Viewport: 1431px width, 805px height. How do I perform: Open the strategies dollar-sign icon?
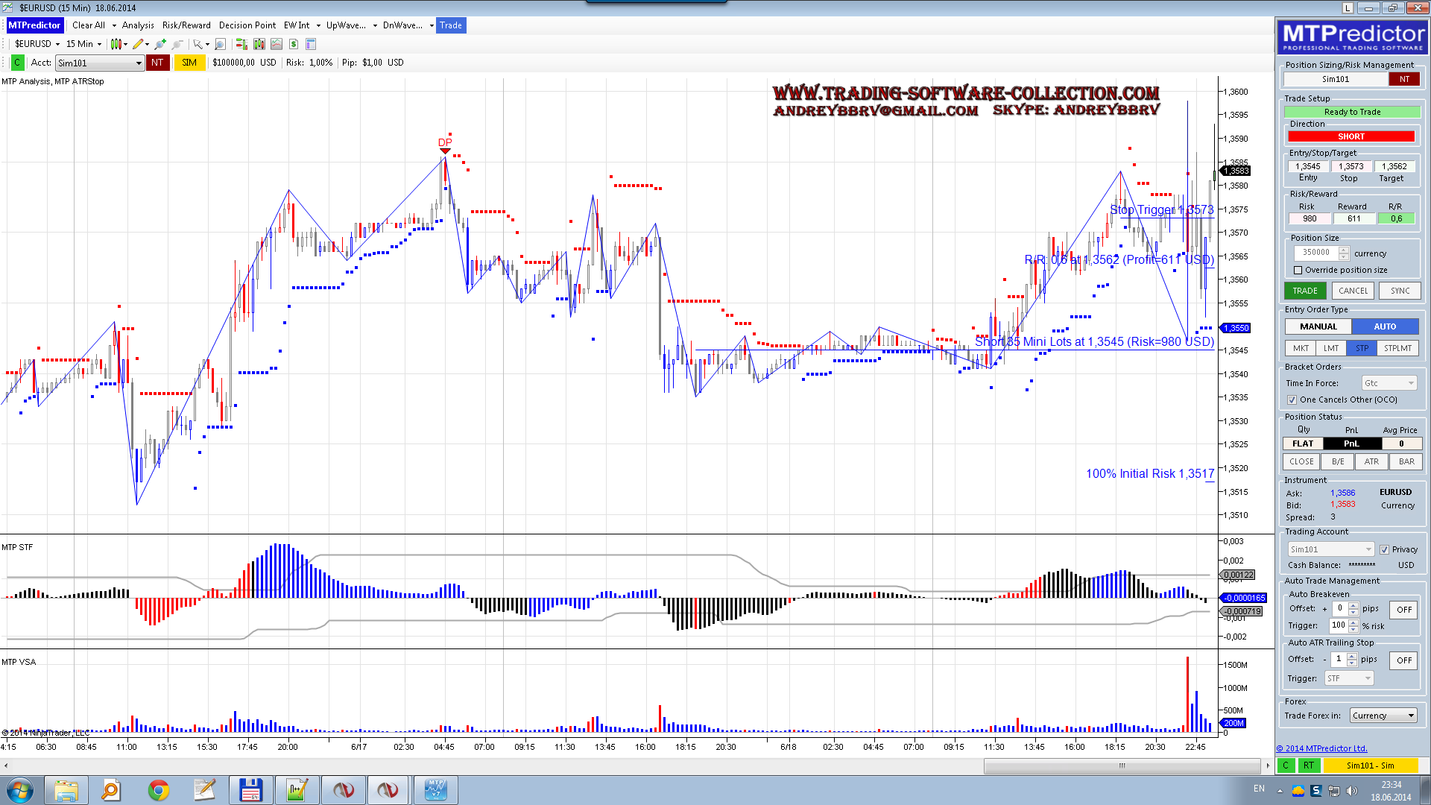coord(294,44)
